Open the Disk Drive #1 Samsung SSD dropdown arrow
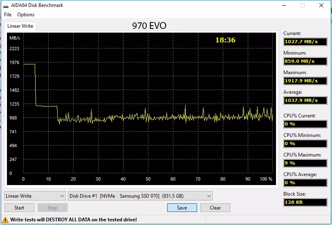The height and width of the screenshot is (225, 332). pos(209,196)
